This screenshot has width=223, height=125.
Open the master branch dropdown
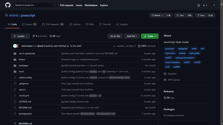click(20, 36)
